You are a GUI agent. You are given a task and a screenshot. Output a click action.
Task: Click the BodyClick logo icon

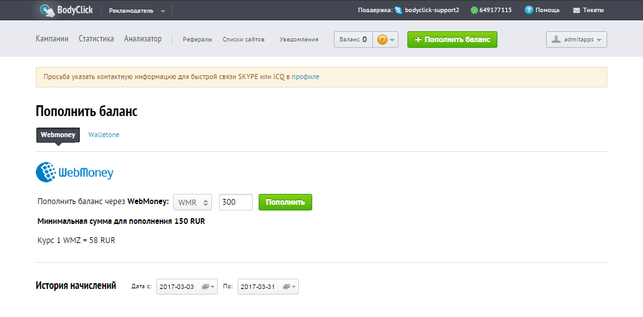47,11
